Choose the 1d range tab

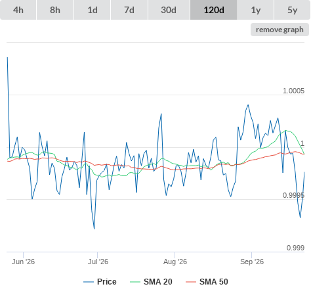point(93,10)
